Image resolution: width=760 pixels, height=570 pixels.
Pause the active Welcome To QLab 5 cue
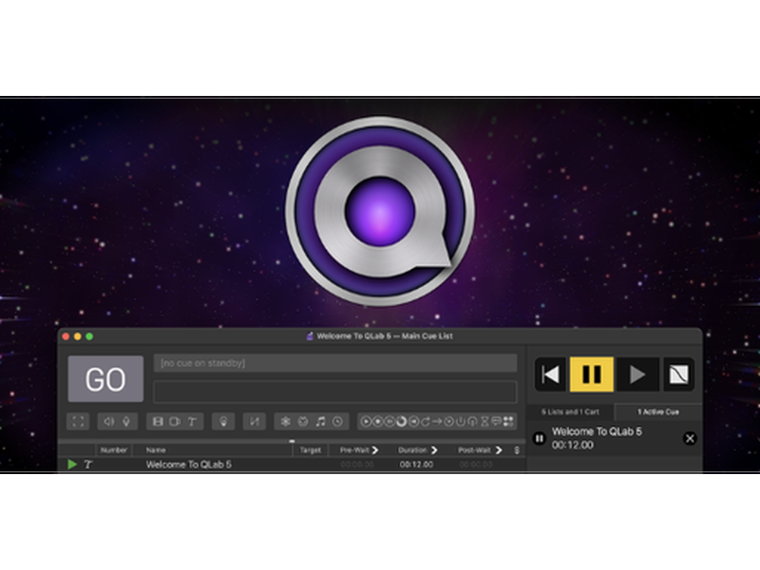point(539,439)
